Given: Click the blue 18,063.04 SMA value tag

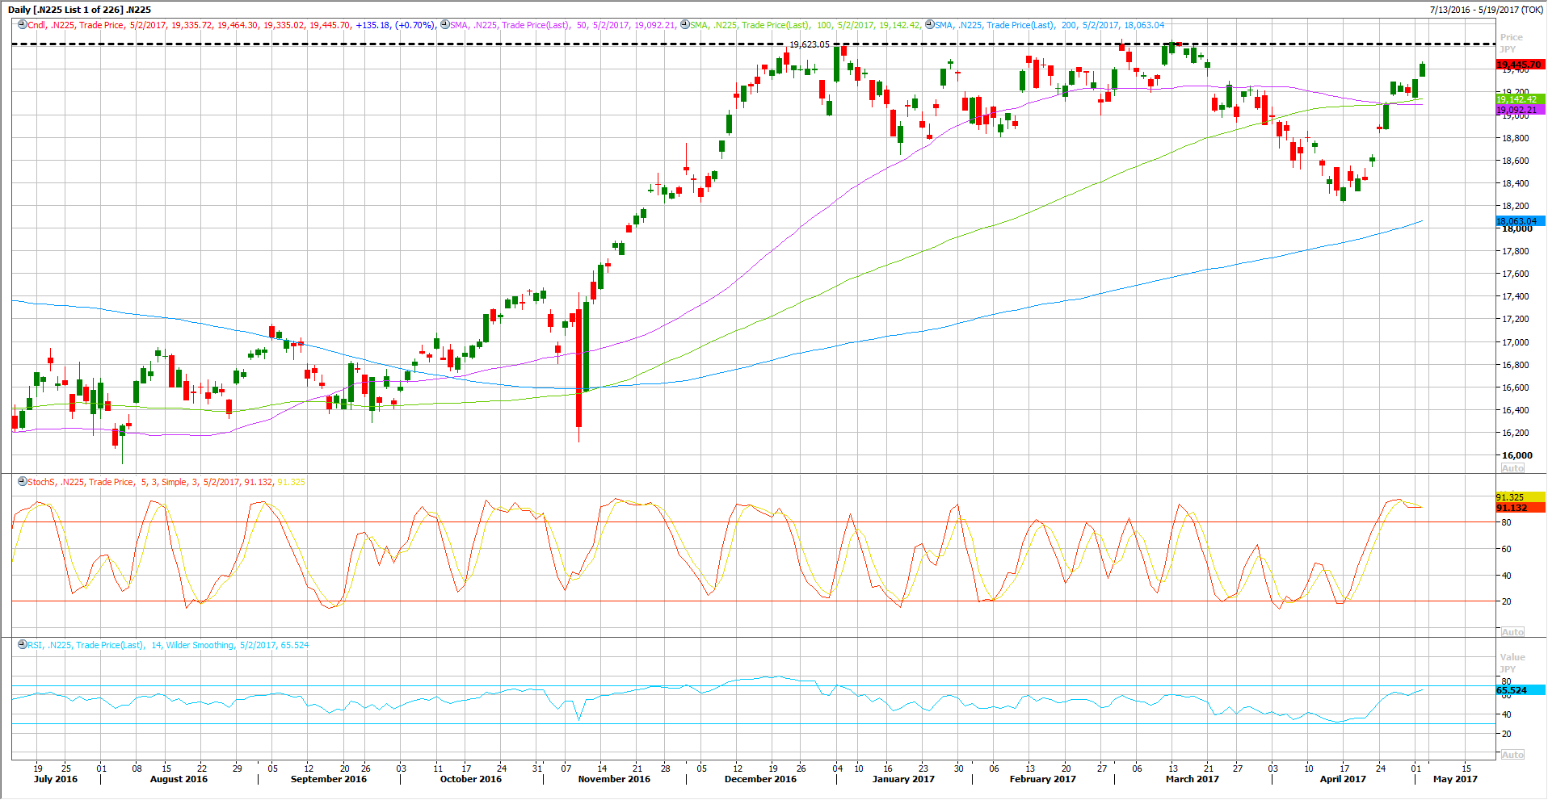Looking at the screenshot, I should (x=1520, y=221).
